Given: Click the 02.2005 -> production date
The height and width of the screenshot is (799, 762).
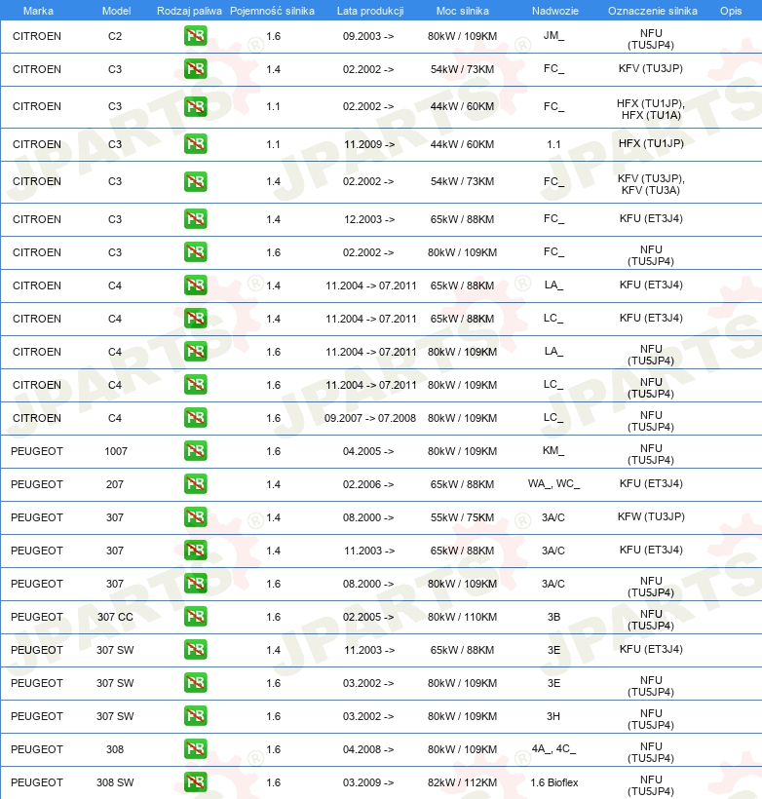Looking at the screenshot, I should tap(368, 617).
